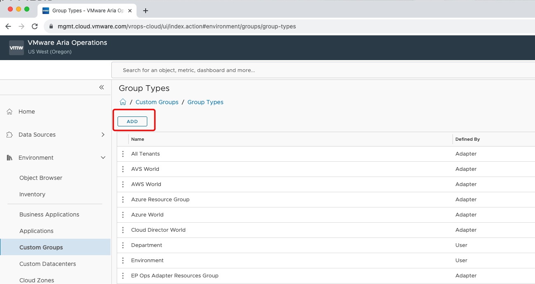Screen dimensions: 535x284
Task: Click the Data Sources icon in sidebar
Action: (9, 134)
